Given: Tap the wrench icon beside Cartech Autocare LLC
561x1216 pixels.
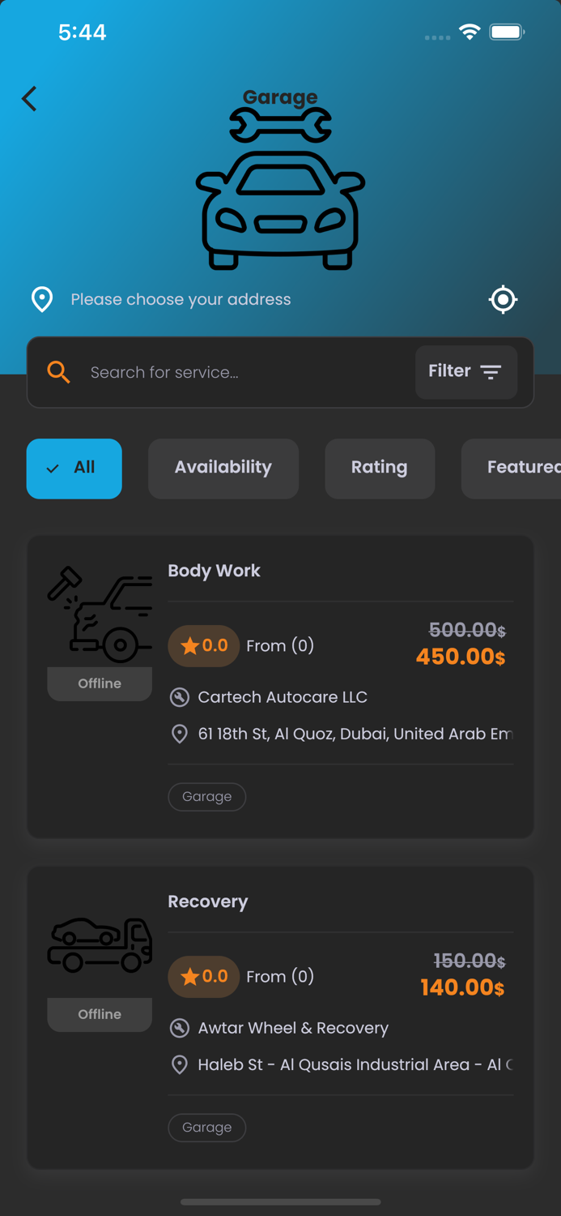Looking at the screenshot, I should (x=180, y=696).
